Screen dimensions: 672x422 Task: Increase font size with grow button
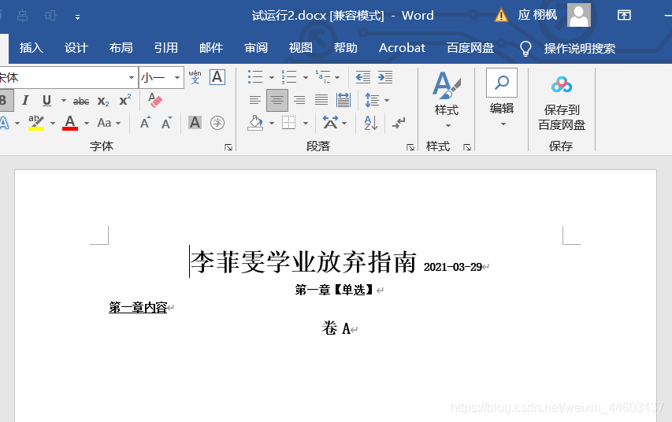click(146, 123)
